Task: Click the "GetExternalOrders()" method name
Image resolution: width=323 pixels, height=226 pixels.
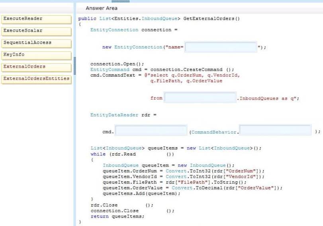Action: pos(211,19)
